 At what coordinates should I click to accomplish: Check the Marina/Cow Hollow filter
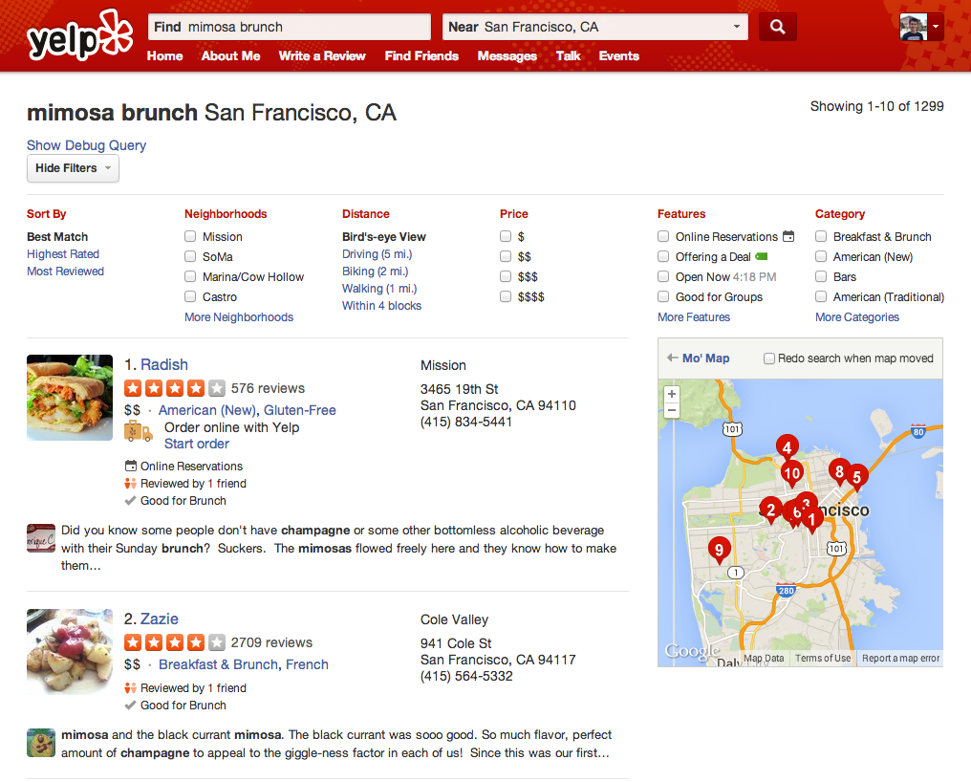pos(190,276)
